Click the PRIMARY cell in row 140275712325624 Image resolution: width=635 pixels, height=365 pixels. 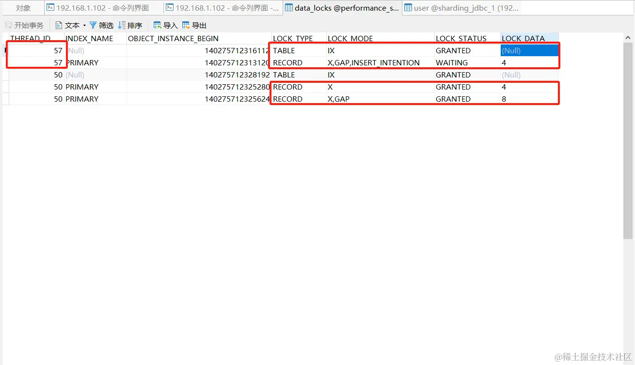[x=95, y=99]
